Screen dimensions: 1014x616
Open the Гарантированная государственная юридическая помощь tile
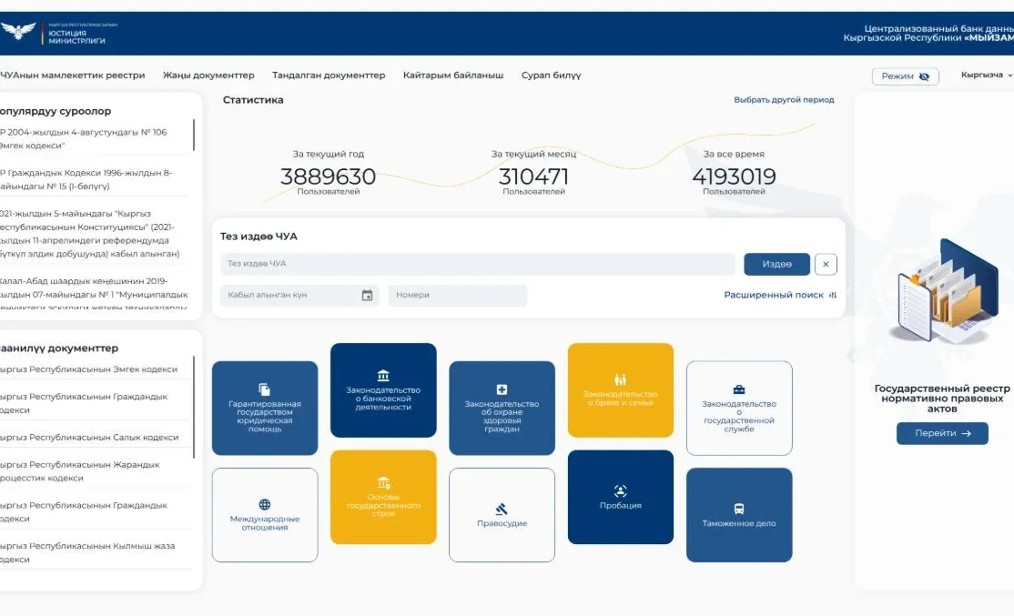[x=265, y=408]
